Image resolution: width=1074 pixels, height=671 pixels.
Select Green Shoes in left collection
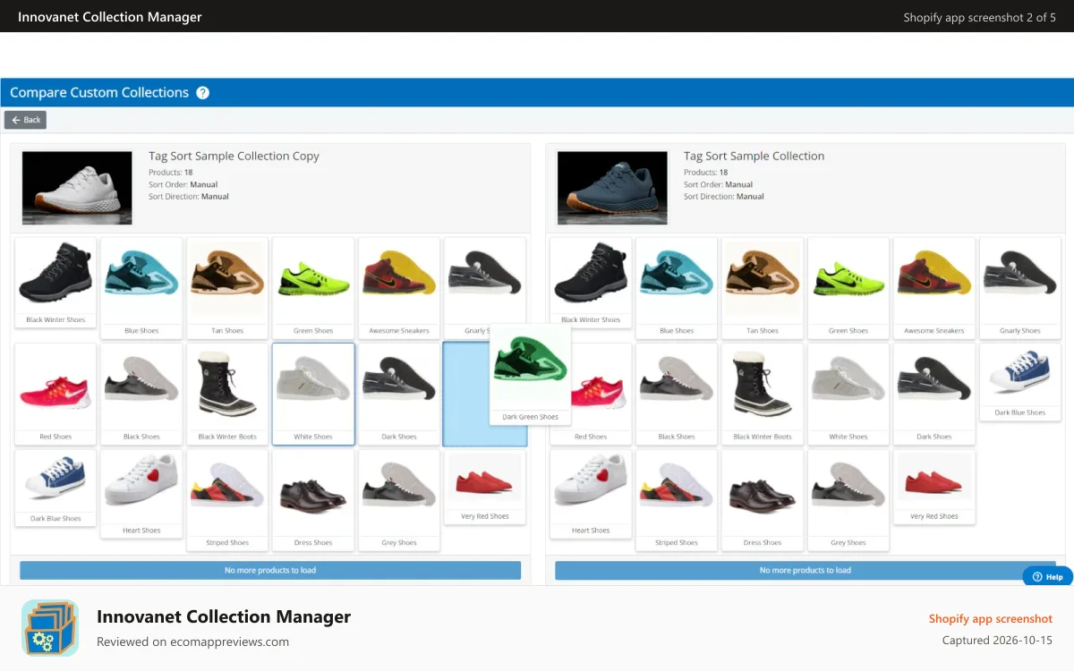pos(313,287)
